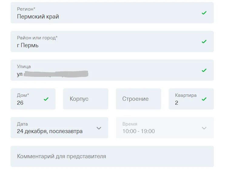229x170 pixels.
Task: Click the green checkmark in Регион field
Action: point(204,13)
